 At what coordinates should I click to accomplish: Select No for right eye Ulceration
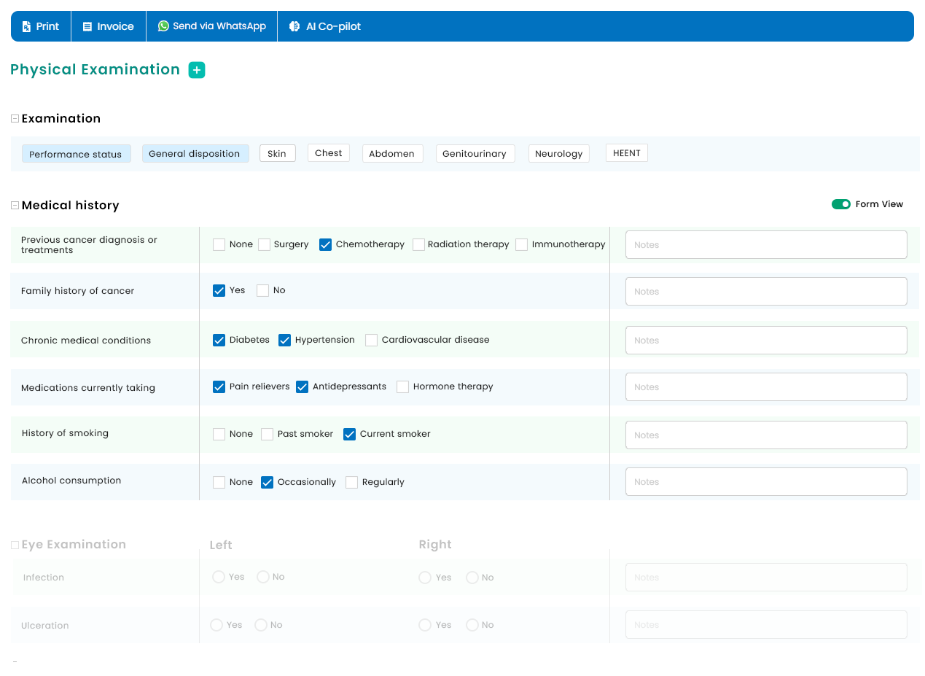coord(472,625)
